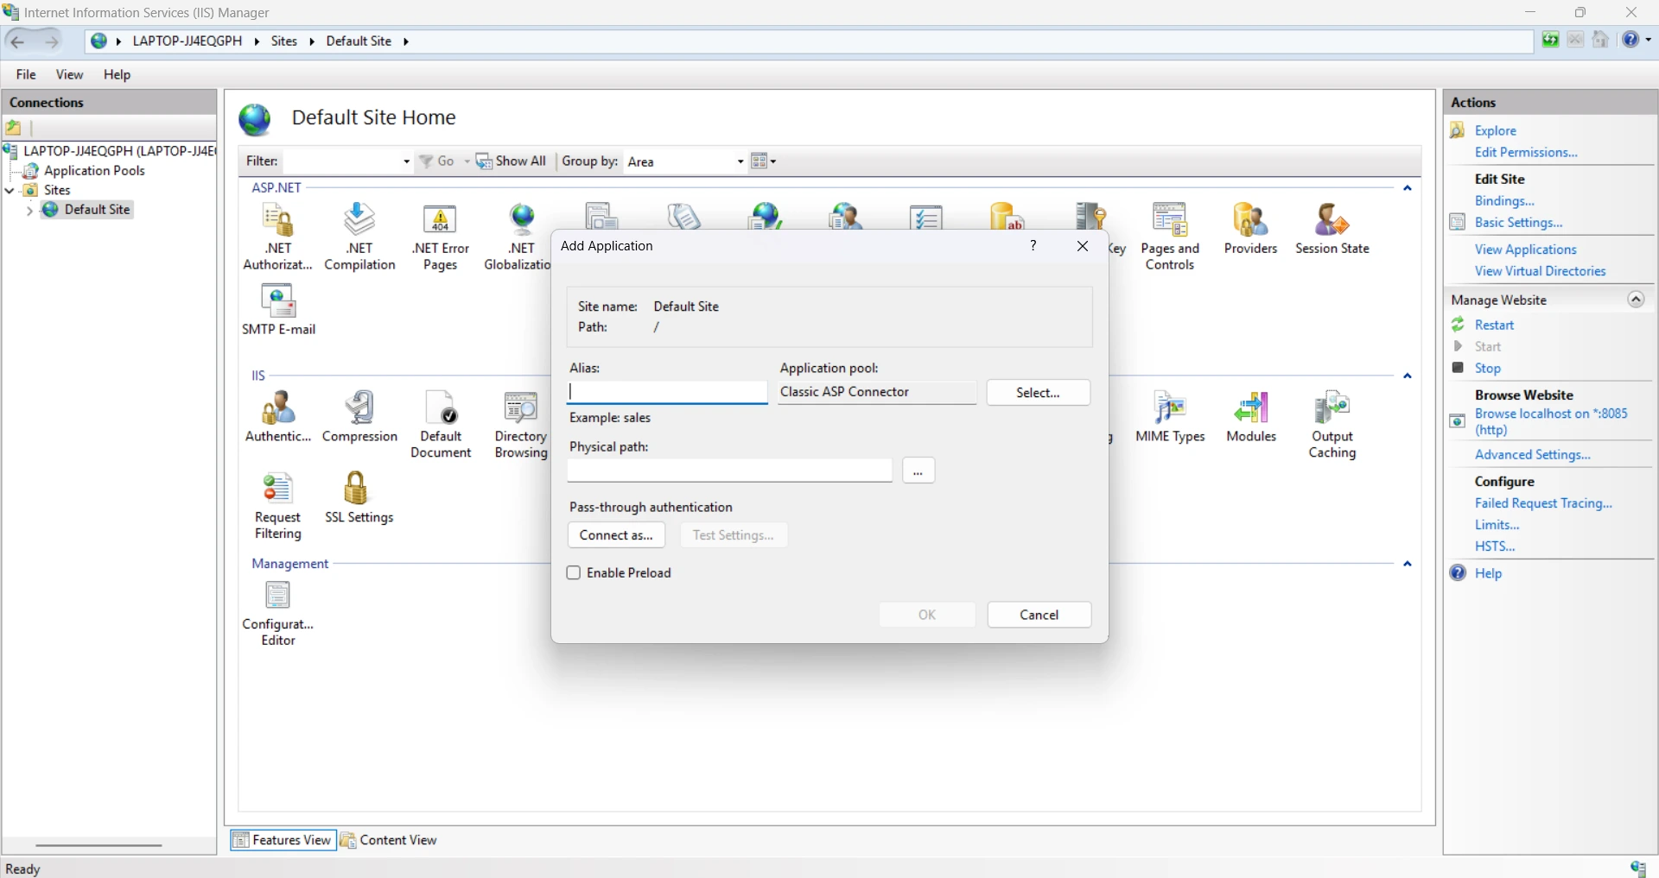
Task: Click the Explore action link
Action: coord(1496,130)
